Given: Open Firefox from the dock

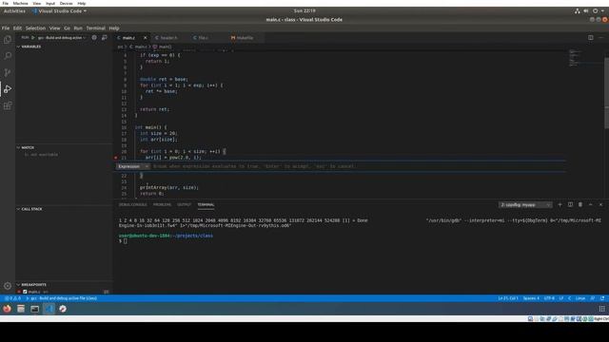Looking at the screenshot, I should click(7, 309).
